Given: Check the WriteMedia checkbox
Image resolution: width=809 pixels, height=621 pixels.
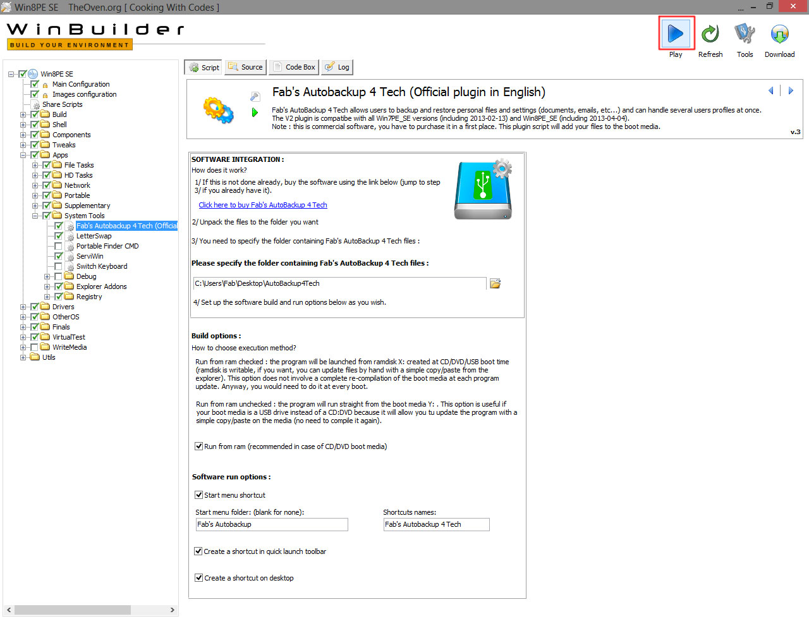Looking at the screenshot, I should 34,347.
